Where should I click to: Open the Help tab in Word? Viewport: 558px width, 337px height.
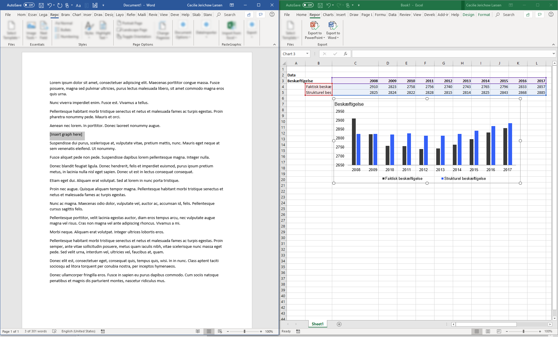click(185, 15)
